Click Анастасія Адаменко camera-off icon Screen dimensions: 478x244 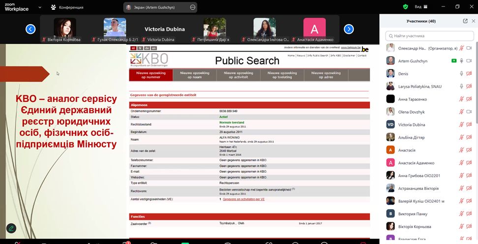pos(469,163)
